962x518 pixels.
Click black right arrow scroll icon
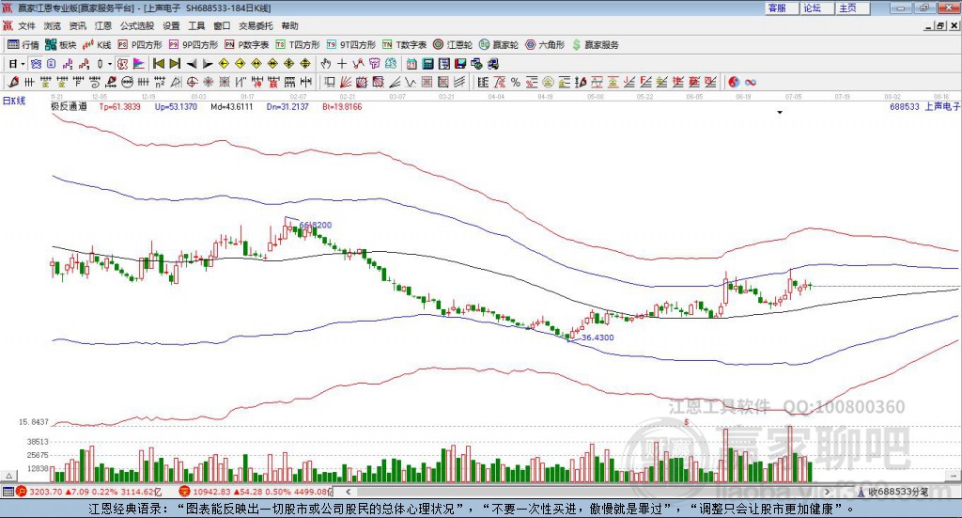[208, 64]
